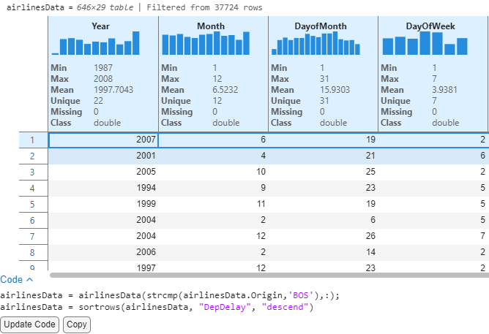
Task: Click the Month cell in row 3
Action: tap(213, 172)
